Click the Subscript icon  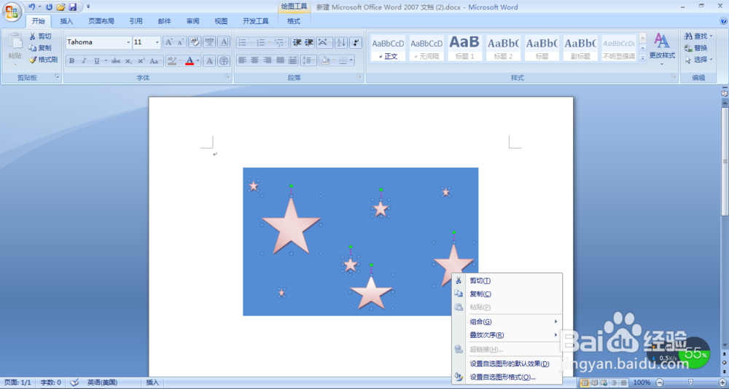coord(129,61)
